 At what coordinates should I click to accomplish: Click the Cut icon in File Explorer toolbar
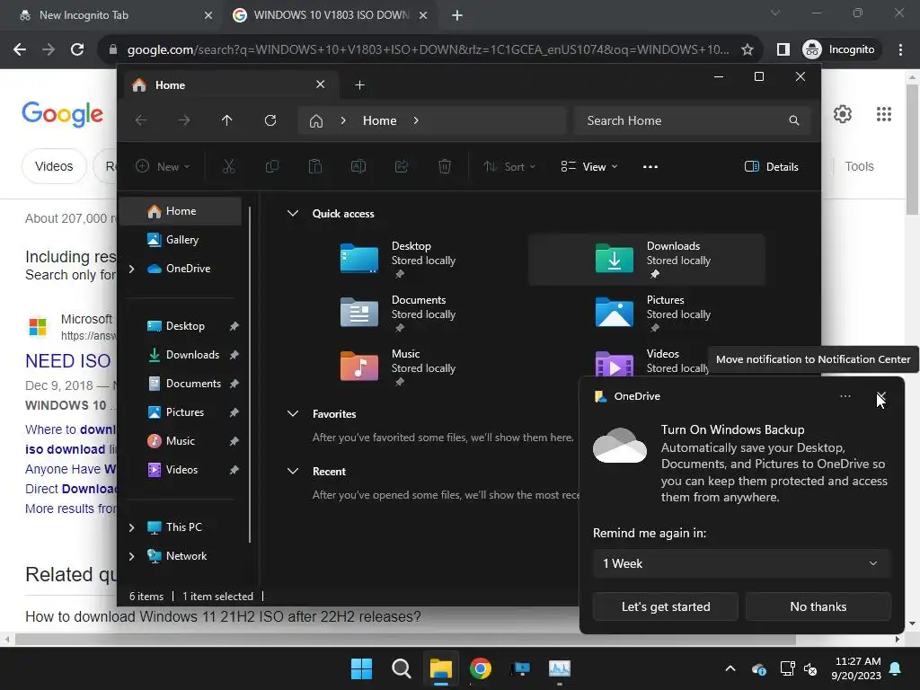(229, 166)
